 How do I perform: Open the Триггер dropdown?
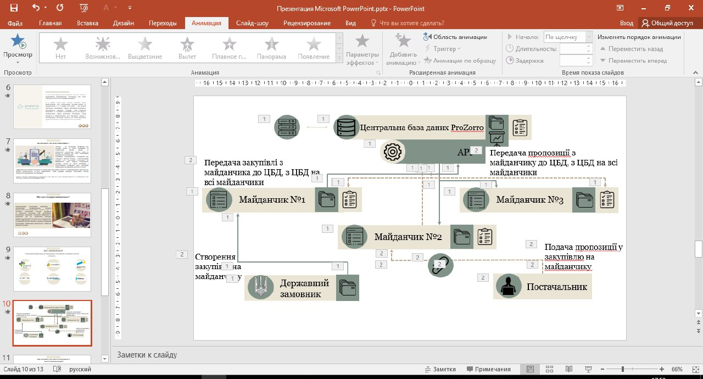point(443,49)
